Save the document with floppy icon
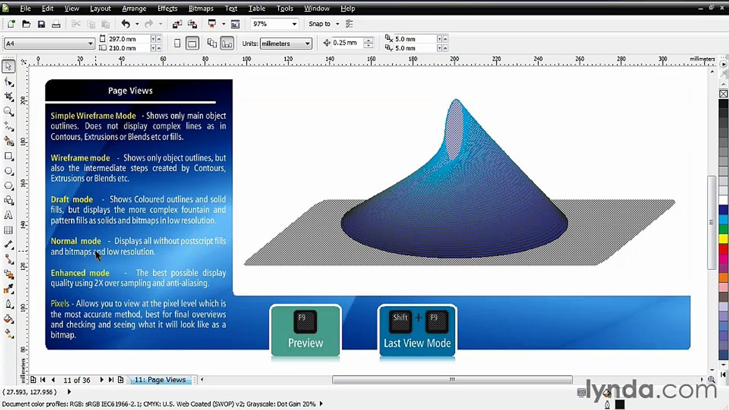 click(41, 24)
